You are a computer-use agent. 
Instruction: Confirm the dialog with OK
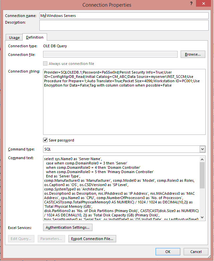tap(168, 251)
